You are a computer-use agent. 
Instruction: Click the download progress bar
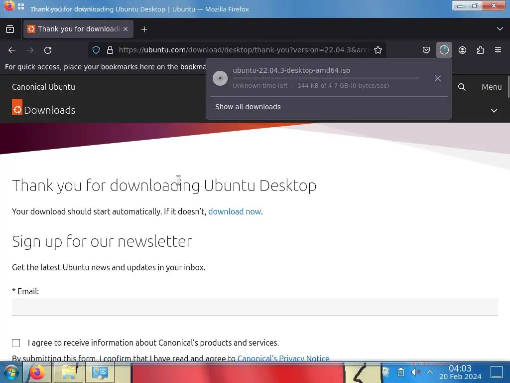click(326, 78)
